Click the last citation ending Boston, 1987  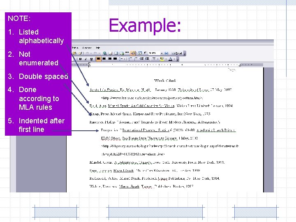point(141,186)
